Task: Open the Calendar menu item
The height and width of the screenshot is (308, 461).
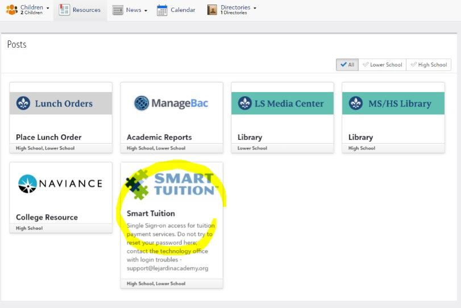Action: click(x=182, y=10)
